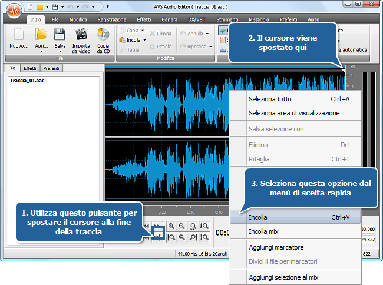
Task: Choose Seleziona tutto in context menu
Action: pos(270,99)
